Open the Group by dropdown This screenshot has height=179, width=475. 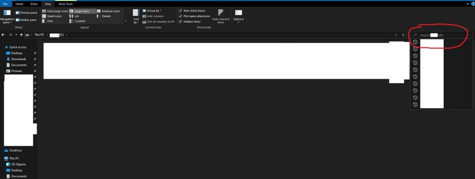pyautogui.click(x=152, y=10)
